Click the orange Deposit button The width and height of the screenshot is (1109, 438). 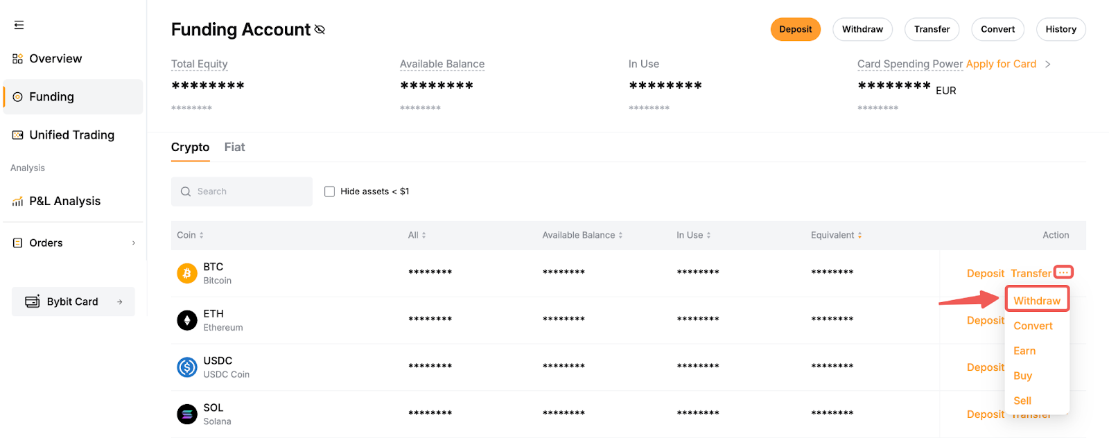click(795, 29)
